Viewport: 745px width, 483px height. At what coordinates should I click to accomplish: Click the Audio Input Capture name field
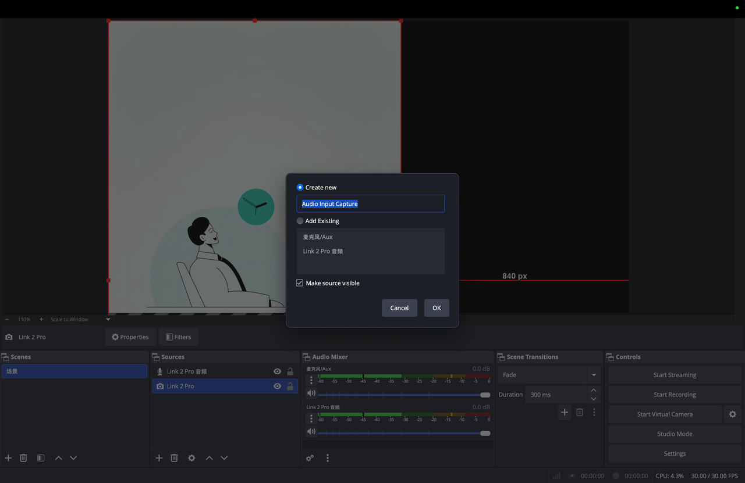[x=370, y=204]
